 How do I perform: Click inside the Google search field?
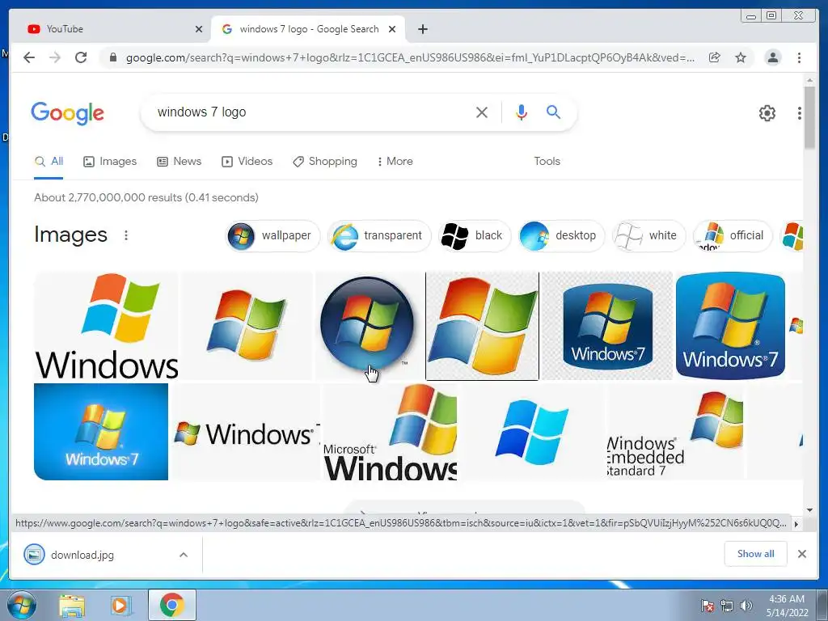pos(311,112)
